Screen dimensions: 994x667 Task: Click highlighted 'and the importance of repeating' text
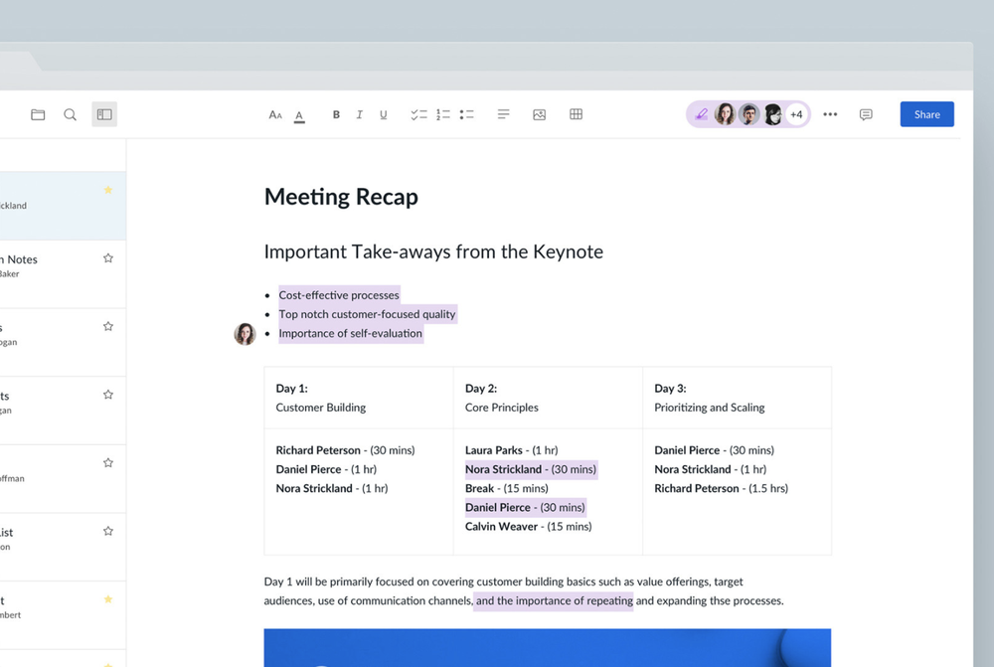coord(554,600)
